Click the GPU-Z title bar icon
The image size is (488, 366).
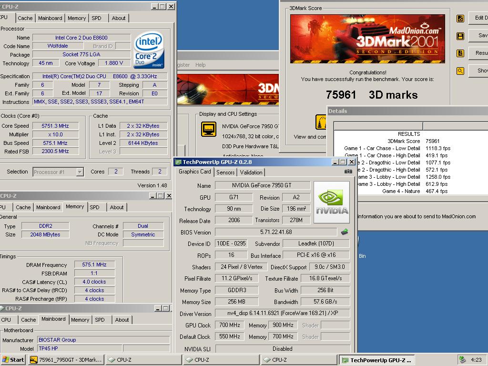click(178, 162)
